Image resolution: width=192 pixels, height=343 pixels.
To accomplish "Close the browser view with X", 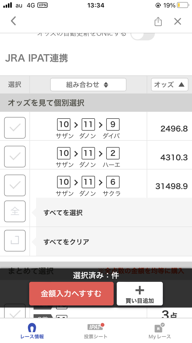I will click(177, 21).
